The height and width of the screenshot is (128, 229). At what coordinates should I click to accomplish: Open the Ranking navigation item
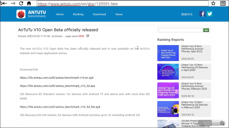(x=78, y=14)
